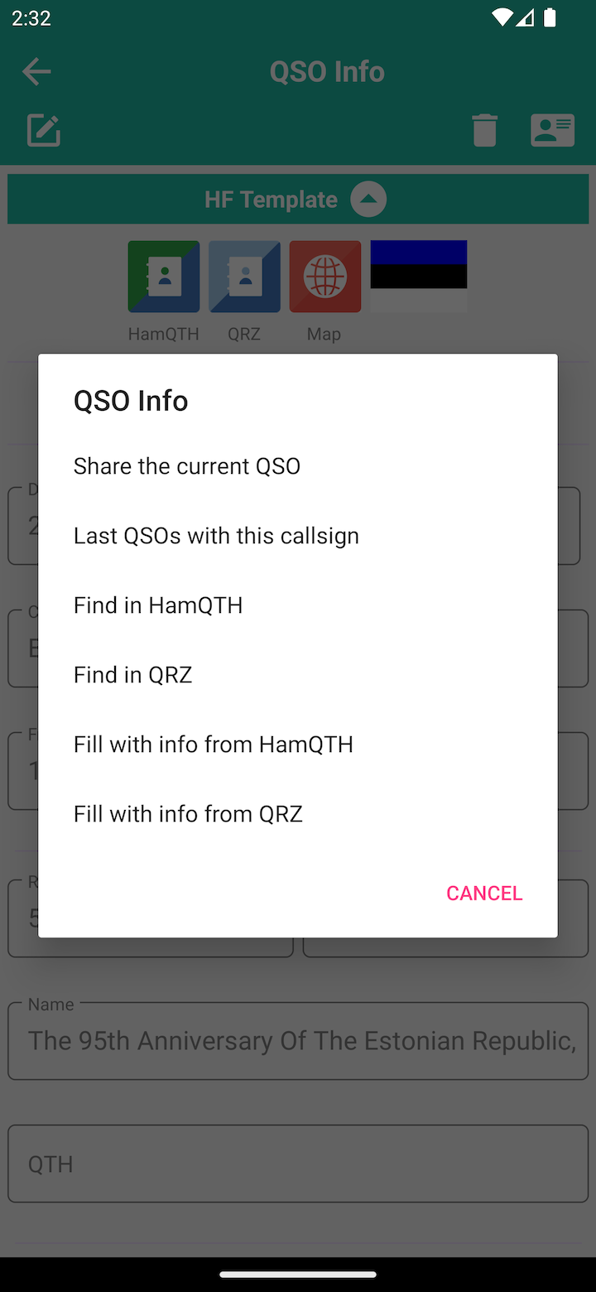
Task: Select Share the current QSO
Action: [x=187, y=466]
